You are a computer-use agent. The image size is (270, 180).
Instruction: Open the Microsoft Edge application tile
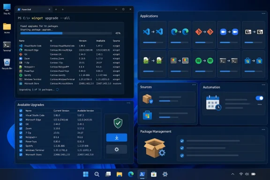(x=180, y=35)
